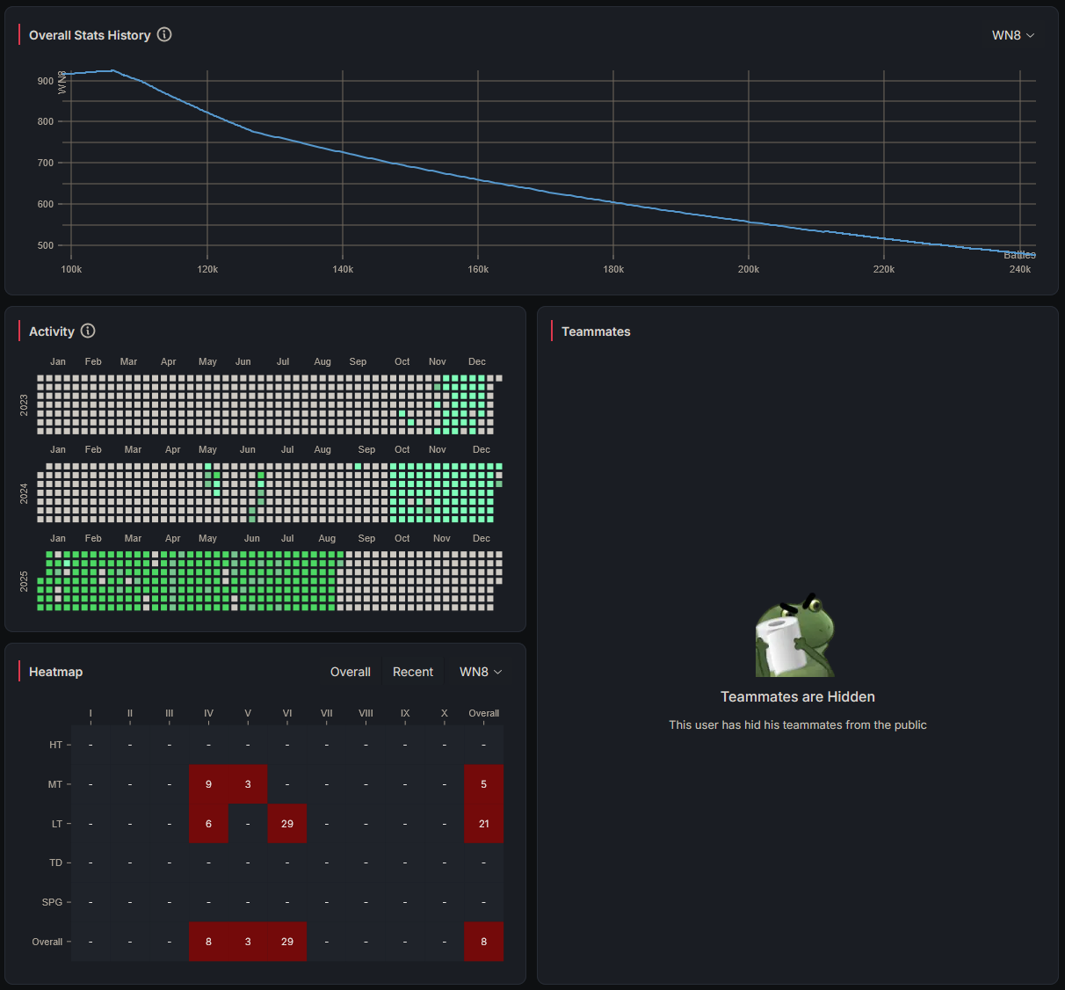Click the Teammates are Hidden heading
The width and height of the screenshot is (1065, 990).
(x=797, y=696)
